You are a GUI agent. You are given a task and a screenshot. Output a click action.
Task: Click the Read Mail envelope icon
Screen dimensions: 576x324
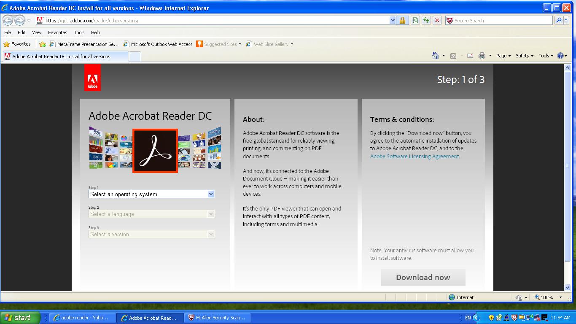[x=470, y=56]
